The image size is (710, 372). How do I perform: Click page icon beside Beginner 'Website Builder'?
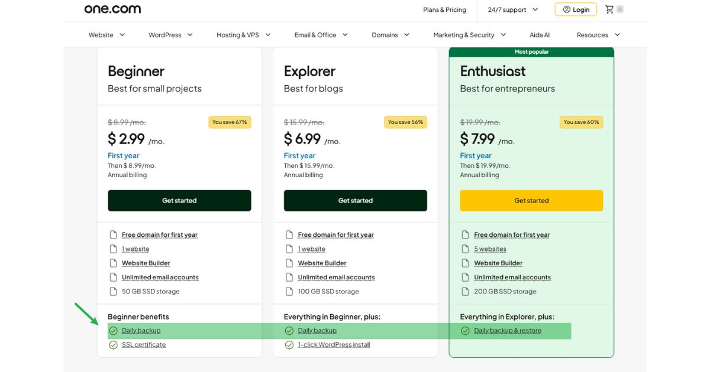click(x=113, y=263)
